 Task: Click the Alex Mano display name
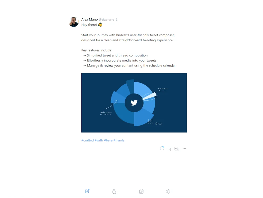[x=89, y=19]
